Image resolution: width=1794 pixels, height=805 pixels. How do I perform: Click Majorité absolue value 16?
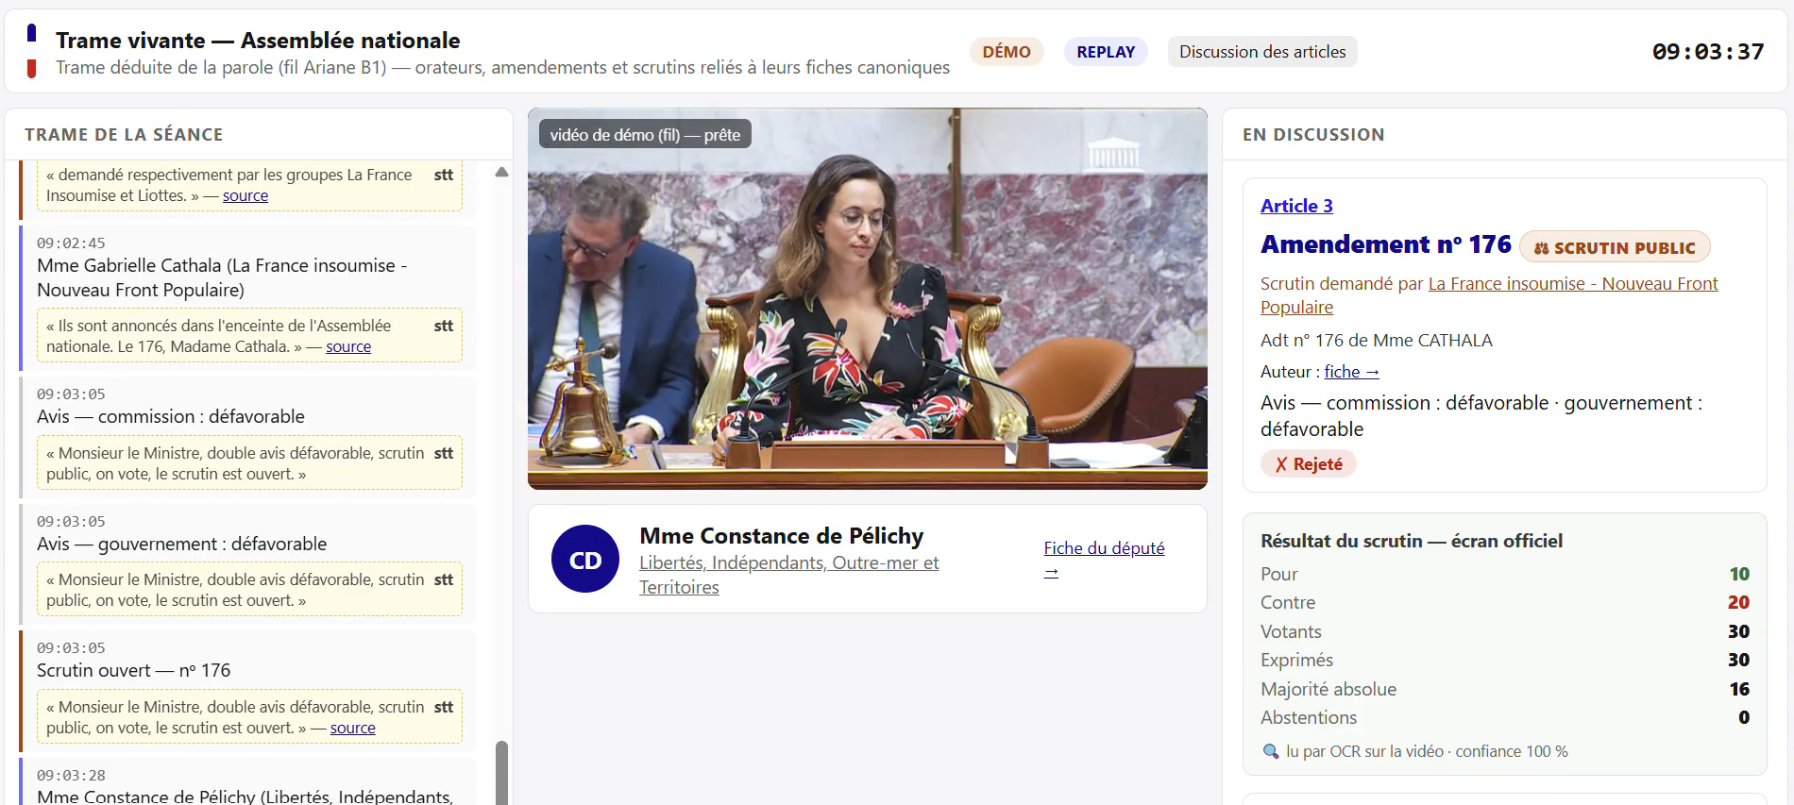point(1739,689)
